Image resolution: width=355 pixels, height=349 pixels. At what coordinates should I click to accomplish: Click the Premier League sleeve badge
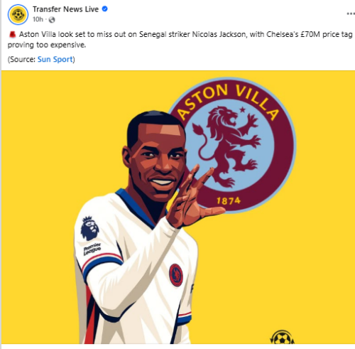click(x=90, y=235)
